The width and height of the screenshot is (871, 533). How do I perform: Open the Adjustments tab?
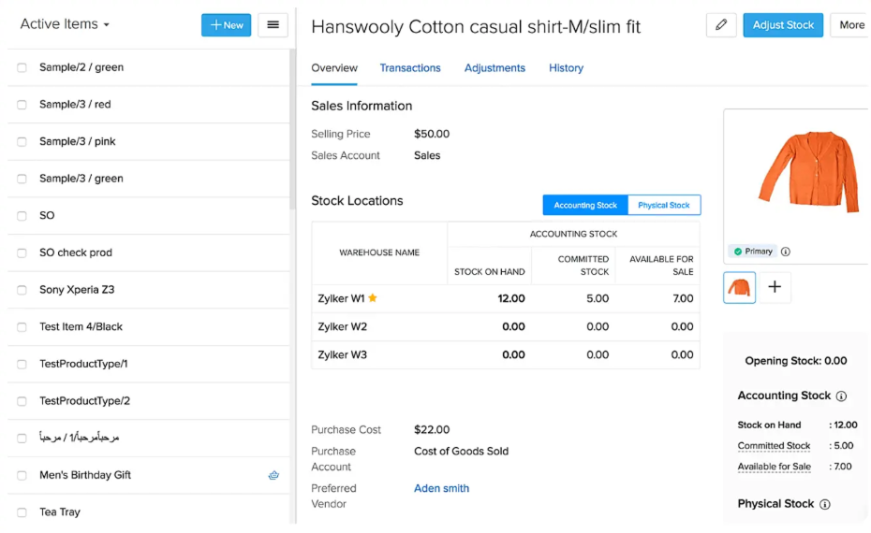pyautogui.click(x=495, y=68)
